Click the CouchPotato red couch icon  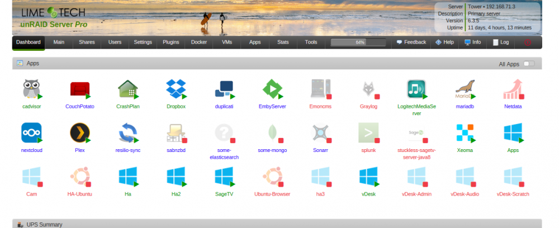(80, 89)
